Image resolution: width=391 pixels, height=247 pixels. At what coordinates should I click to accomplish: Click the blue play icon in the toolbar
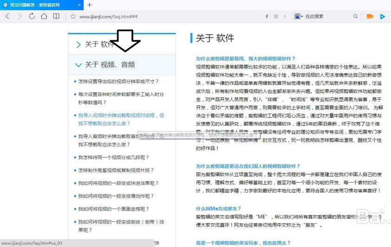(383, 17)
